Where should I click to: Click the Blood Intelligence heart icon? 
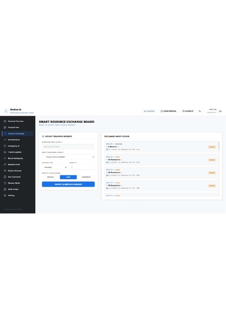tap(5, 159)
